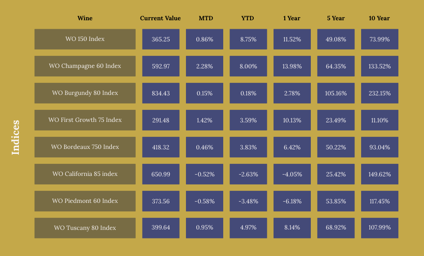Select the WO Champagne 60 Index label
The height and width of the screenshot is (256, 424).
coord(85,66)
